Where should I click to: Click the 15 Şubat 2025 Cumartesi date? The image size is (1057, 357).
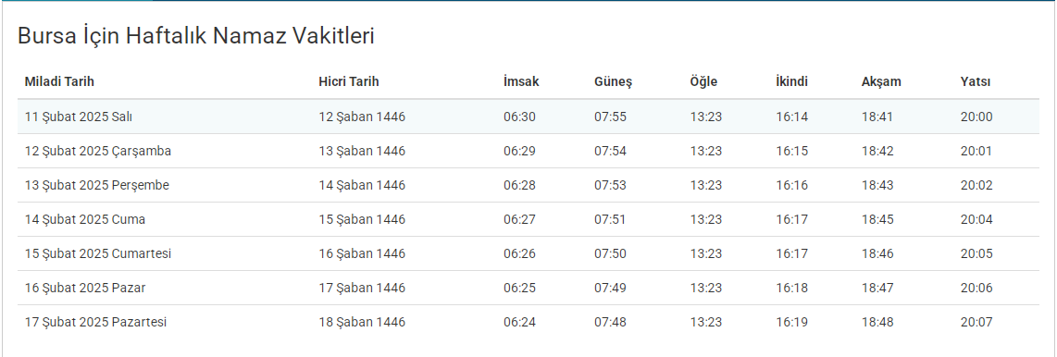(98, 254)
